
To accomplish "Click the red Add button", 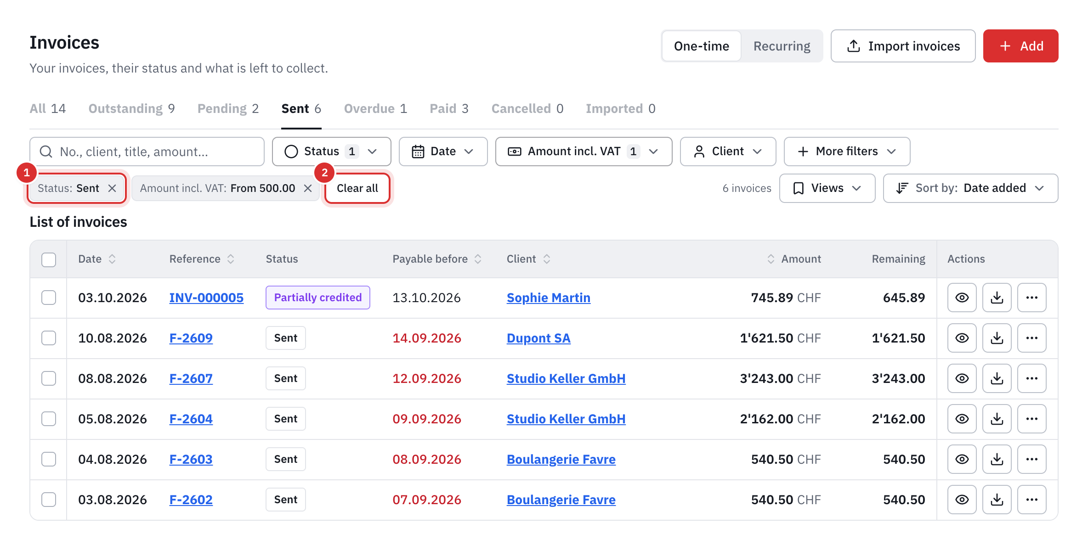I will point(1020,46).
